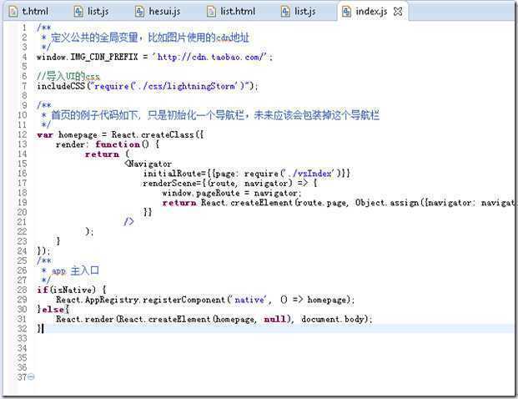Click the '* app 主入口' comment line
Viewport: 518px width, 399px height.
70,270
